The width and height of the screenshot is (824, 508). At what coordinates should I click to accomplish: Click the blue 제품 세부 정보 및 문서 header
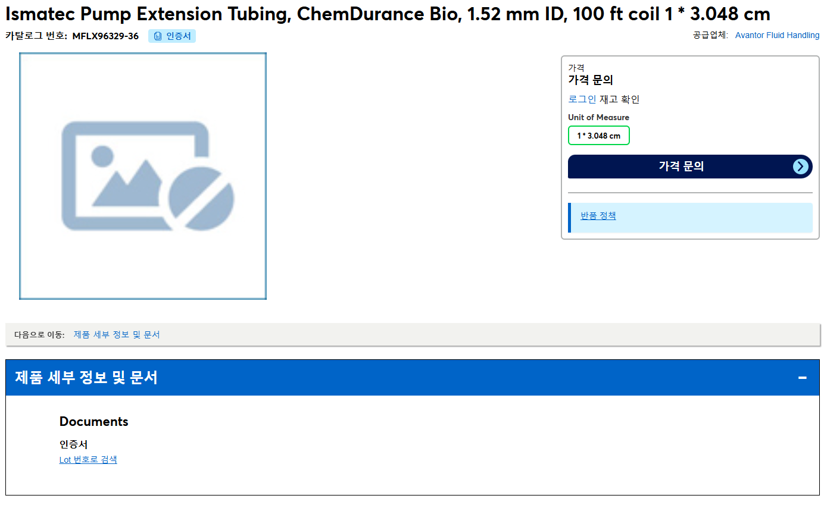(x=412, y=378)
